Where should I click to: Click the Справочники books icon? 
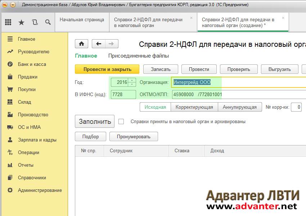coord(10,177)
